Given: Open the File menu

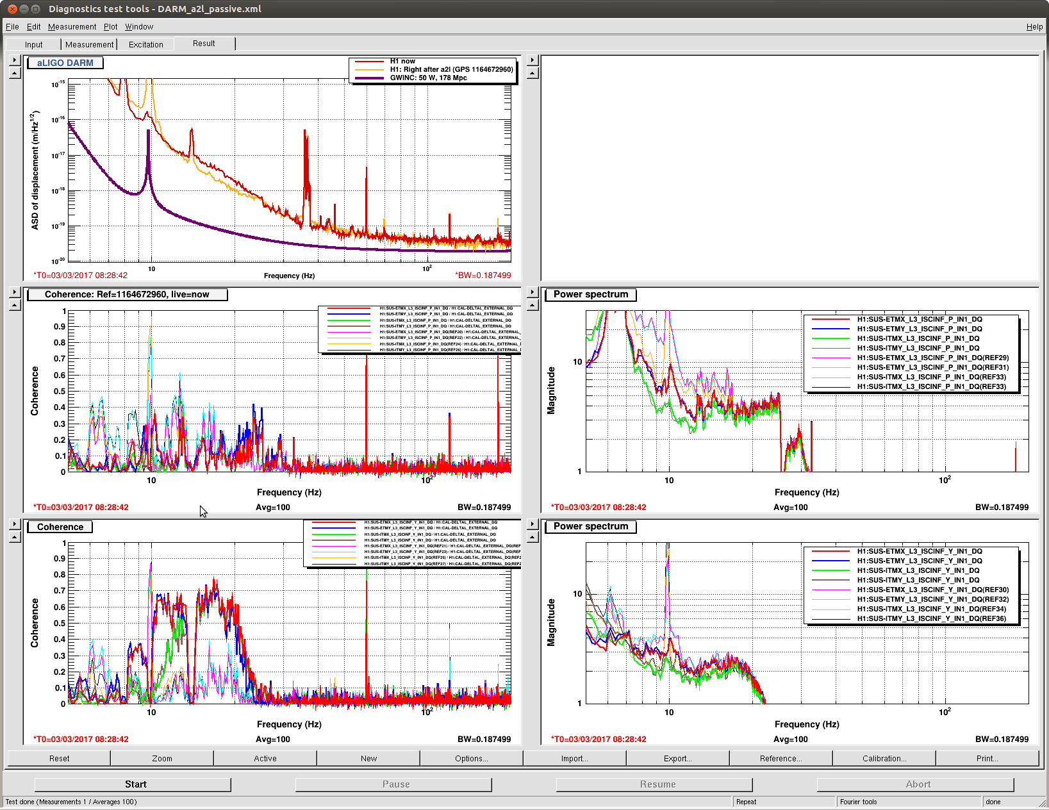Looking at the screenshot, I should [12, 27].
